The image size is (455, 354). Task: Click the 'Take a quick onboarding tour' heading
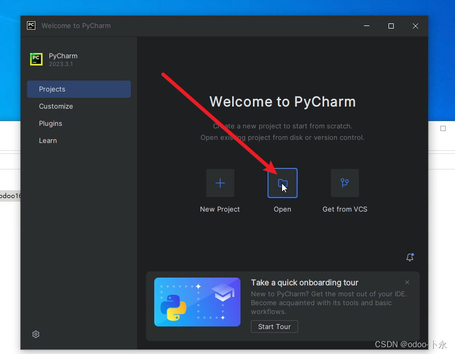(305, 283)
